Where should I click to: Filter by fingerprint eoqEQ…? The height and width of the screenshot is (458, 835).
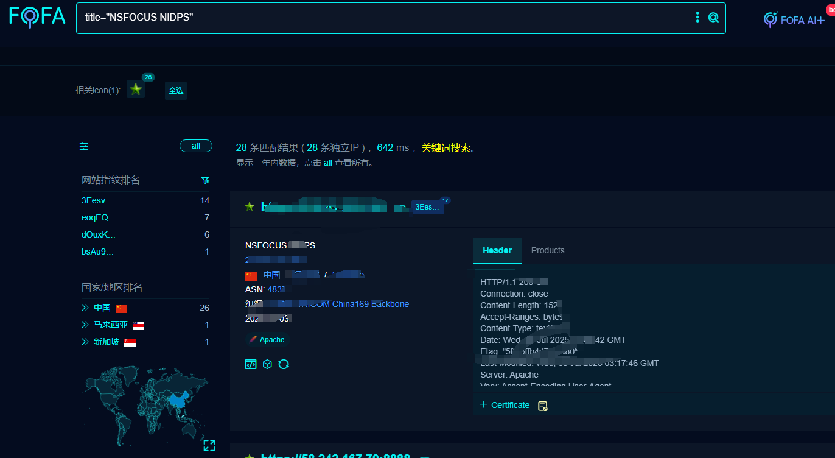[x=99, y=217]
